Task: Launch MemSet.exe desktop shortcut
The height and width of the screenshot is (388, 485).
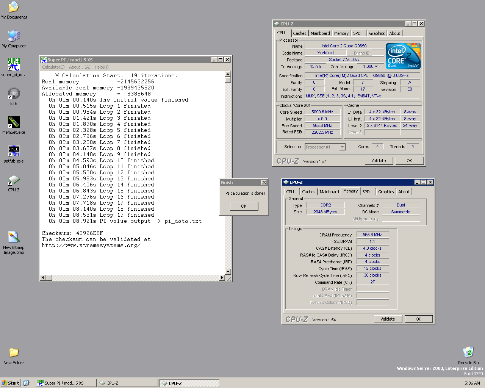Action: [14, 125]
